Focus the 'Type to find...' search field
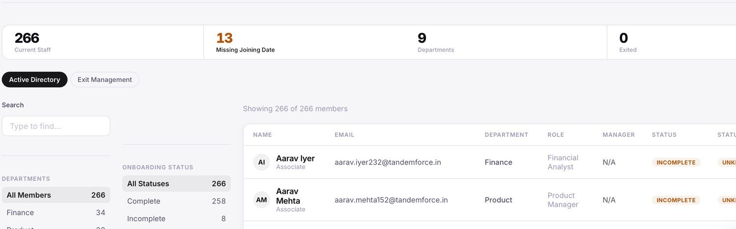Viewport: 736px width, 229px height. pyautogui.click(x=56, y=126)
